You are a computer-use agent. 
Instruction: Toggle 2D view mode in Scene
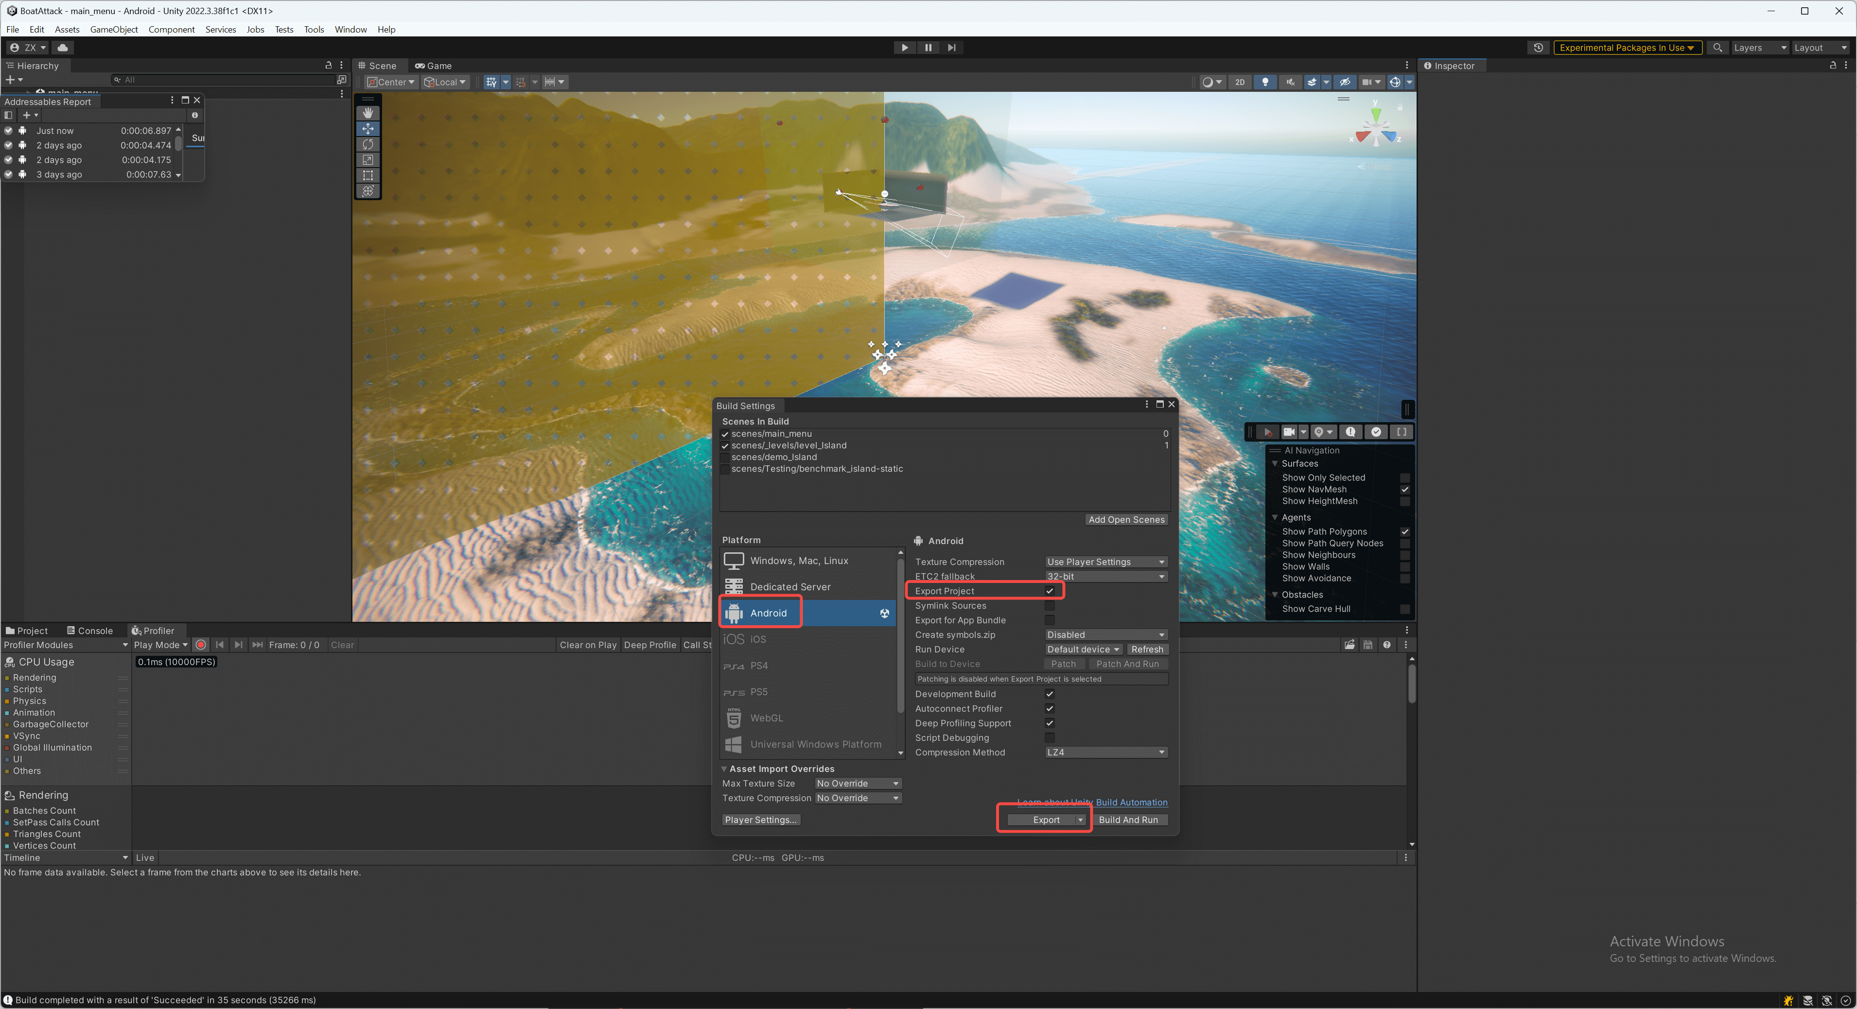tap(1239, 82)
